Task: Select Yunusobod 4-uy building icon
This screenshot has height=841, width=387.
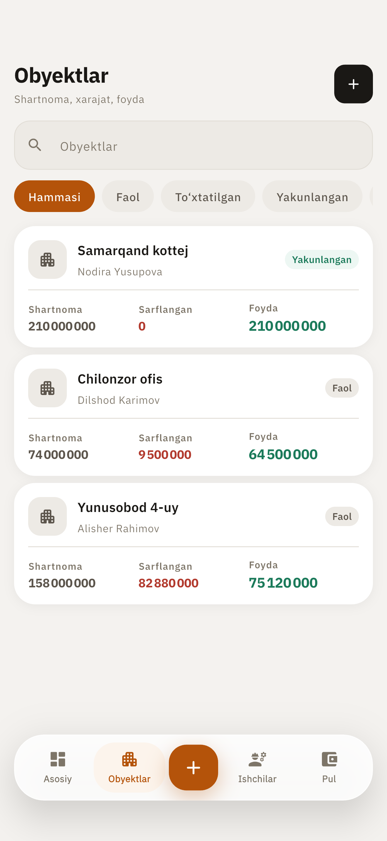Action: coord(47,516)
